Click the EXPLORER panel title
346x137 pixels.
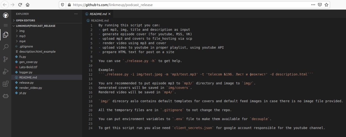pos(22,14)
